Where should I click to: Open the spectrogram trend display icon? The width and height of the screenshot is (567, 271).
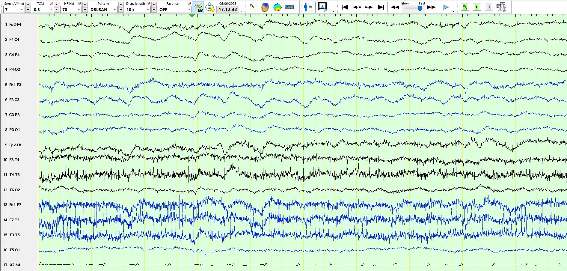(x=289, y=7)
